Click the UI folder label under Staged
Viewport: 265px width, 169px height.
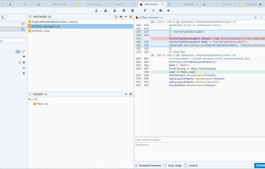pos(36,99)
